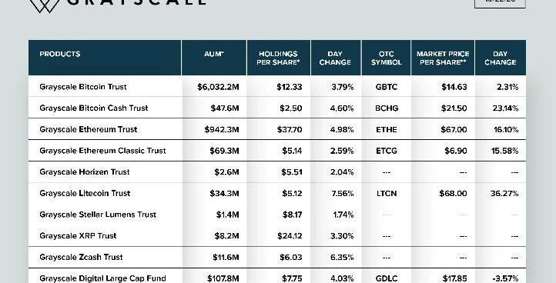The height and width of the screenshot is (283, 556).
Task: Select Grayscale Horizen Trust
Action: point(85,171)
